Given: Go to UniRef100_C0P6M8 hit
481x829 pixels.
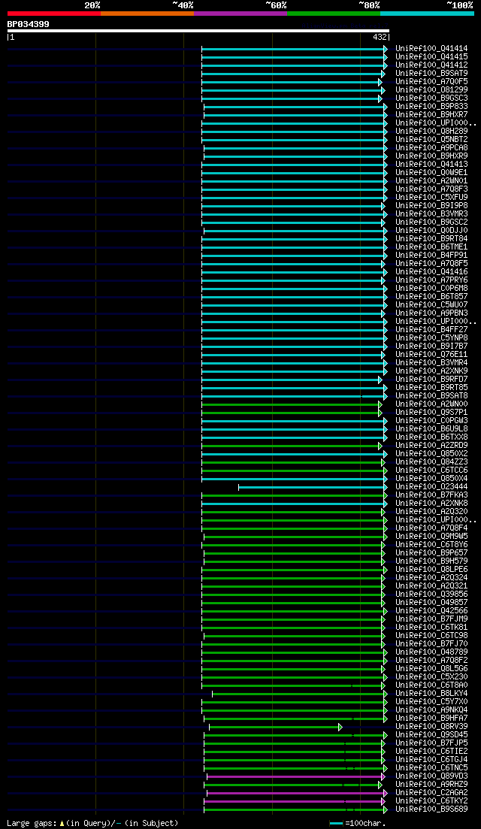Looking at the screenshot, I should click(431, 288).
